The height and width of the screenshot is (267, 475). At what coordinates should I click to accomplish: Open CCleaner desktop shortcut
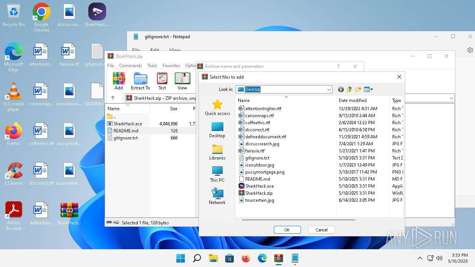14,174
